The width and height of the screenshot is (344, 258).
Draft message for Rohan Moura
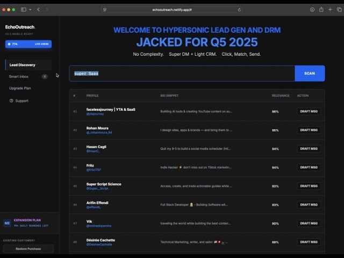(x=309, y=130)
